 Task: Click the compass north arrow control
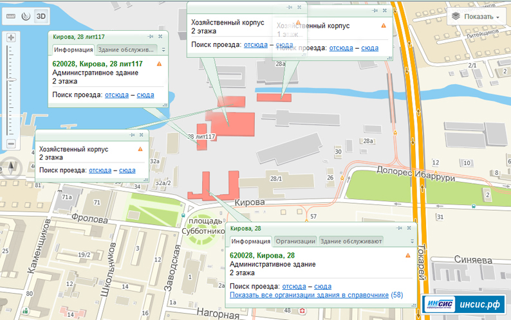pyautogui.click(x=12, y=168)
